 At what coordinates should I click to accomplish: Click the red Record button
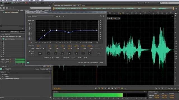tap(119, 88)
